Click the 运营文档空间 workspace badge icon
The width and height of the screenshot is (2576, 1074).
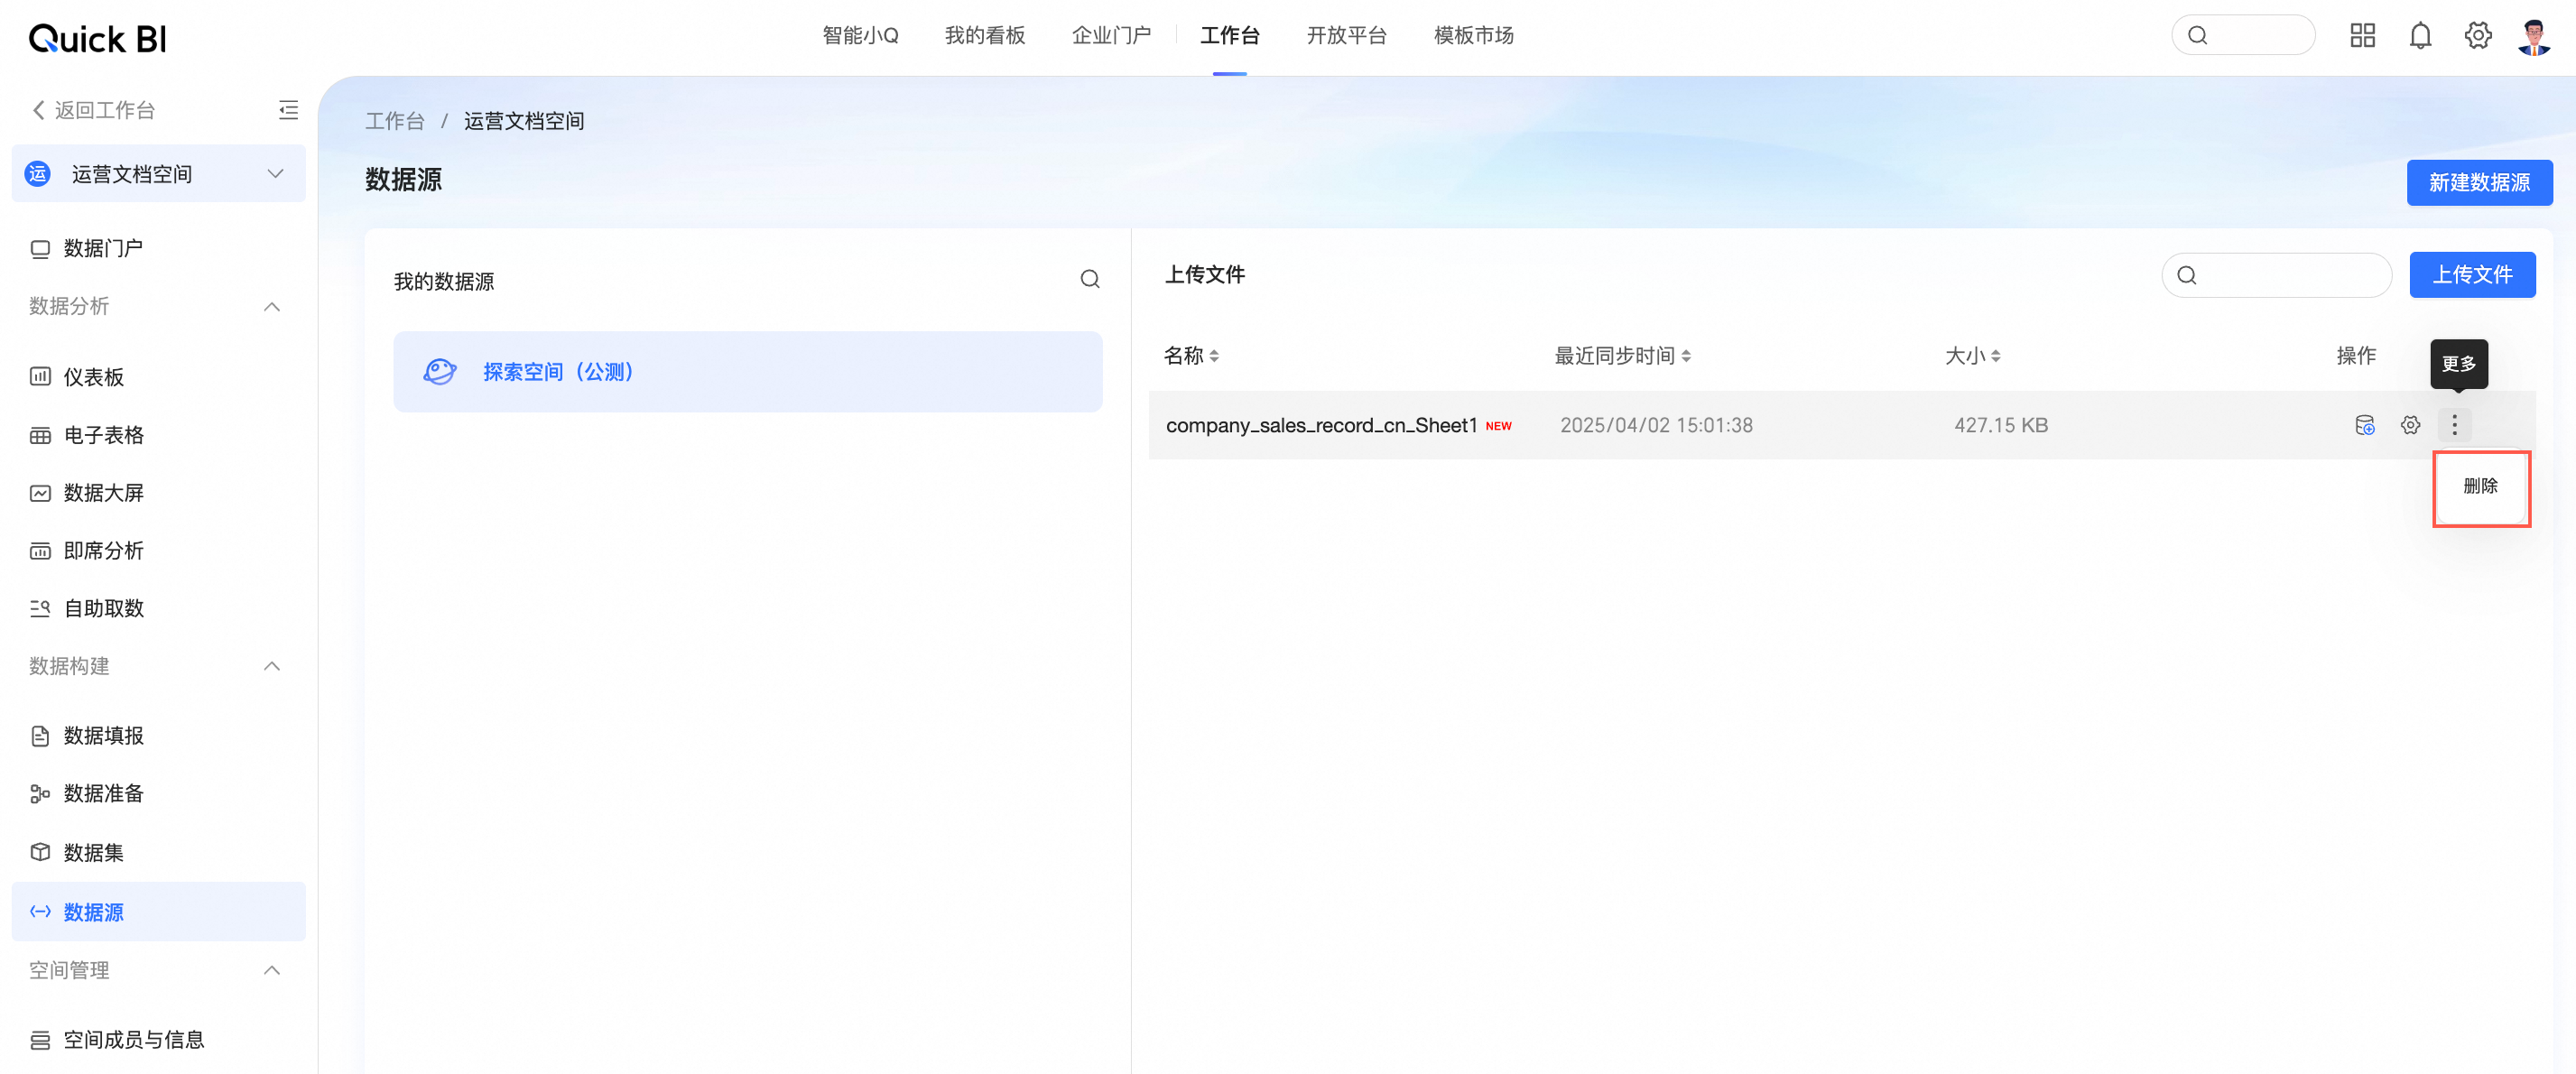[x=38, y=174]
